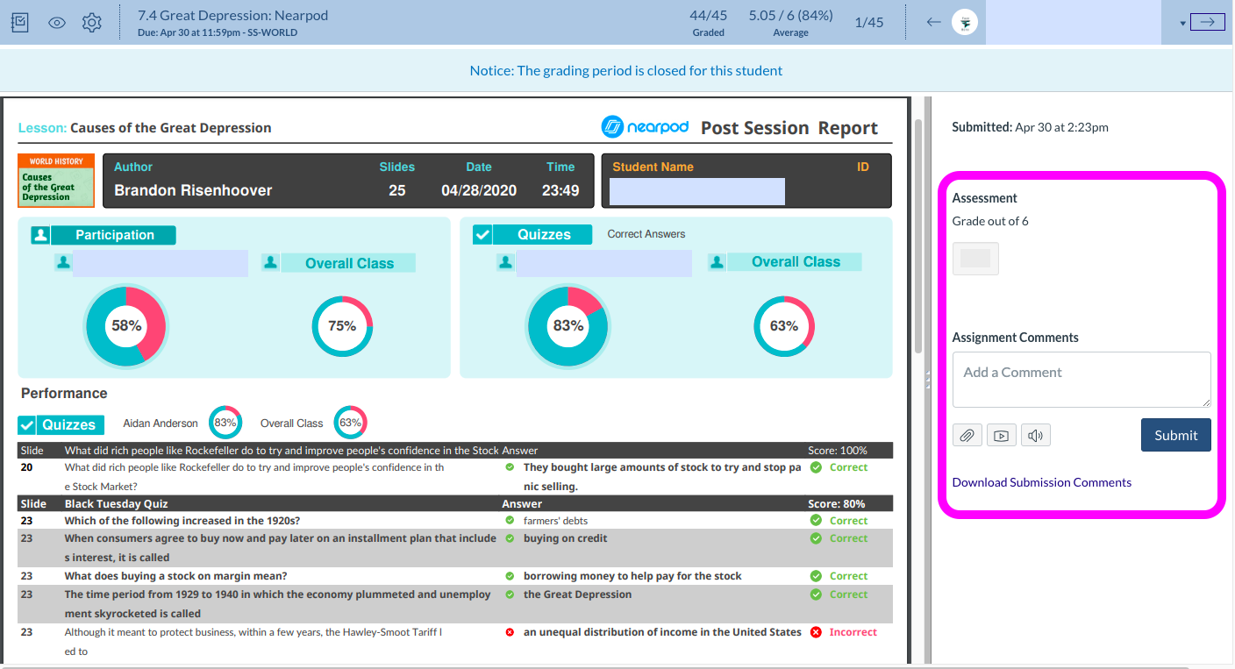Image resolution: width=1235 pixels, height=669 pixels.
Task: Click the student avatar near the navigation arrows
Action: pos(964,21)
